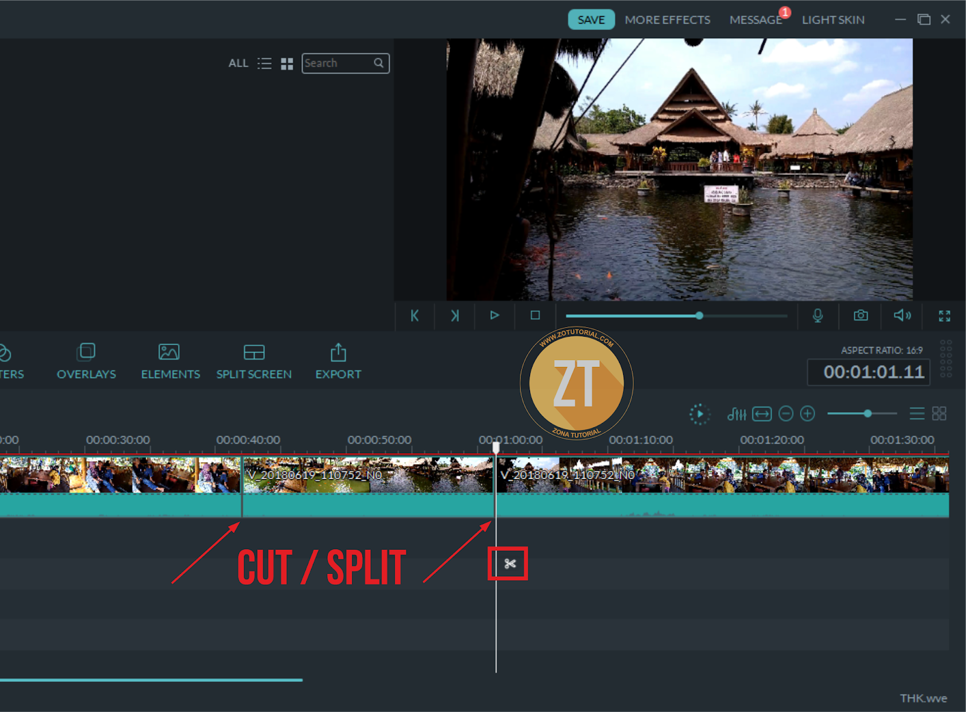Click the audio mixer icon
This screenshot has width=966, height=712.
click(x=738, y=414)
